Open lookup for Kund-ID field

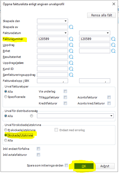71,69
